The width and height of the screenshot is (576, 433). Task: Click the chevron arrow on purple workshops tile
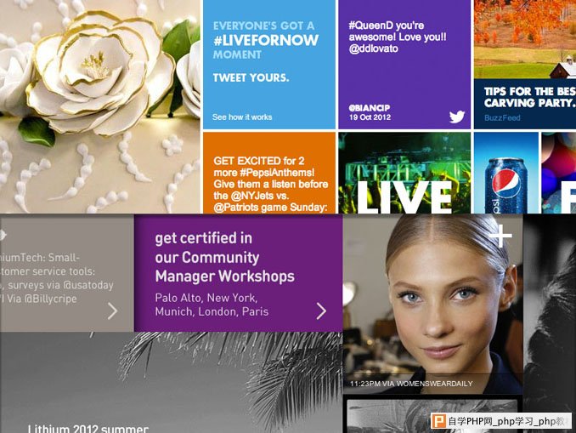(321, 311)
